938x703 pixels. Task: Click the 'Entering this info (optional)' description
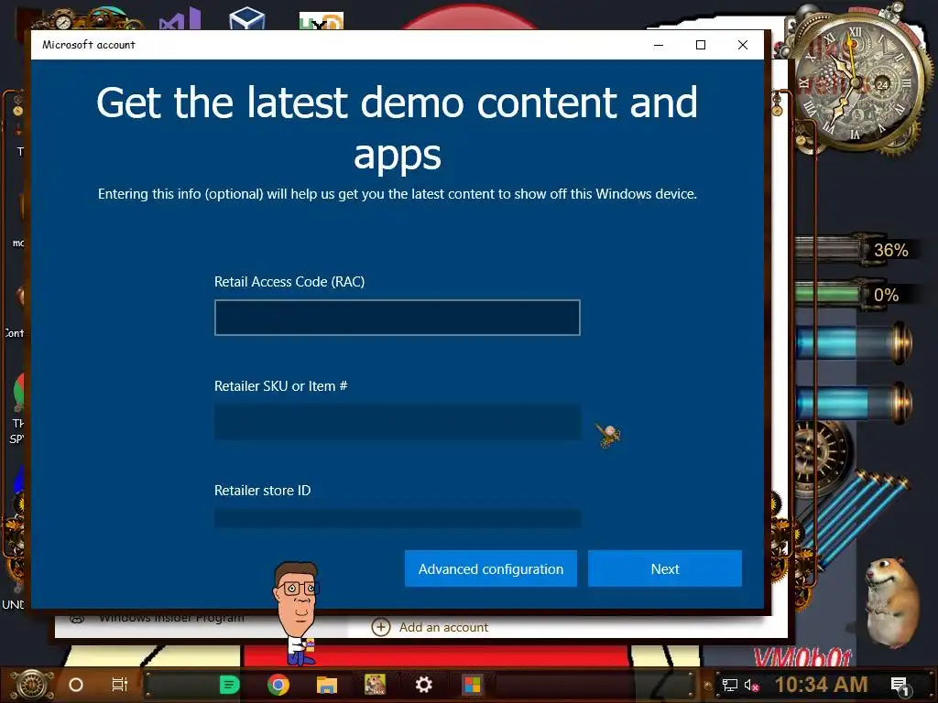click(398, 194)
